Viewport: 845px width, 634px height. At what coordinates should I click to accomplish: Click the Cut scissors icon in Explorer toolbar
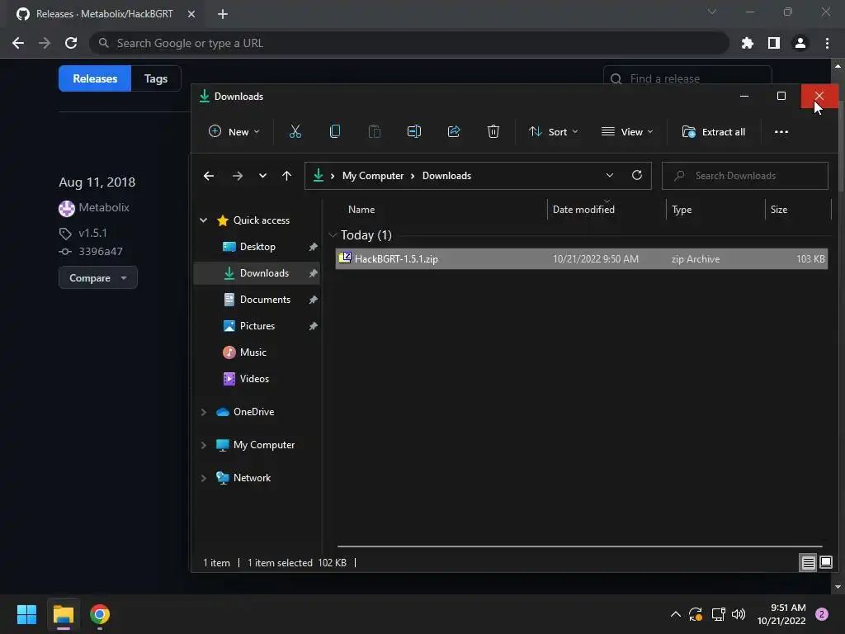tap(295, 131)
